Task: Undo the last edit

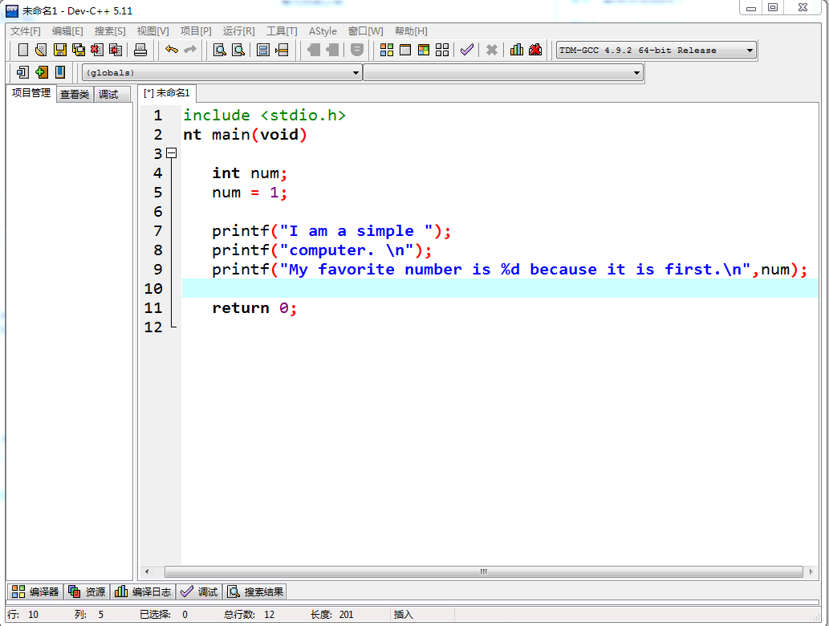Action: (171, 50)
